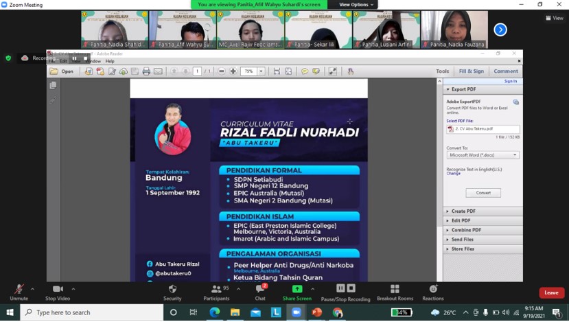Stop Video camera in Zoom

coord(58,292)
